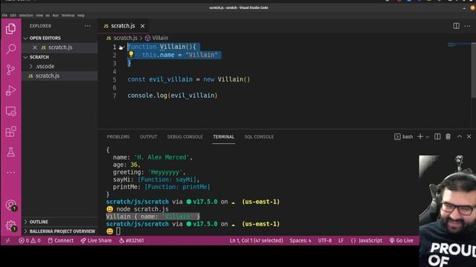Maximize the panel with up chevron
The width and height of the screenshot is (476, 267).
[460, 136]
